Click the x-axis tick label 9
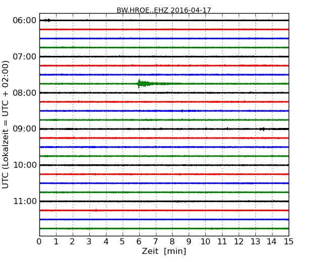 click(189, 241)
